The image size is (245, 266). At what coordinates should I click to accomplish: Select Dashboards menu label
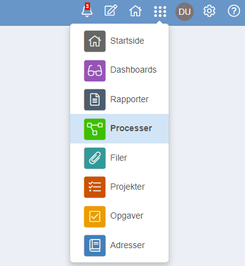point(134,70)
